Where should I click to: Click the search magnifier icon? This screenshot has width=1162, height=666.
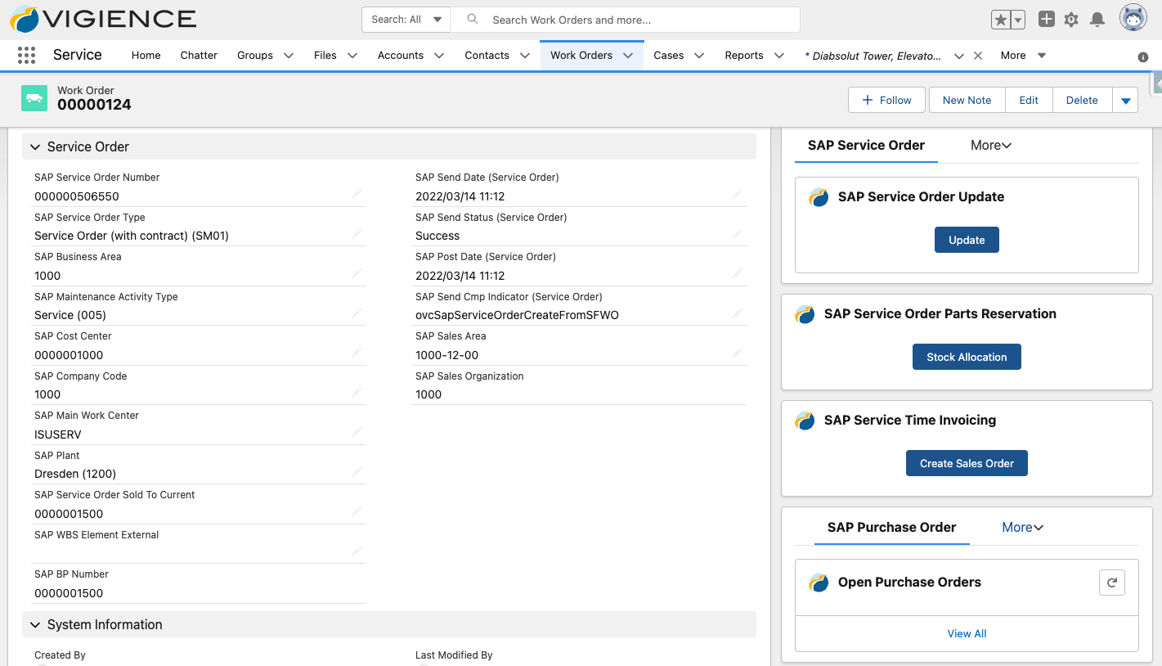tap(473, 20)
